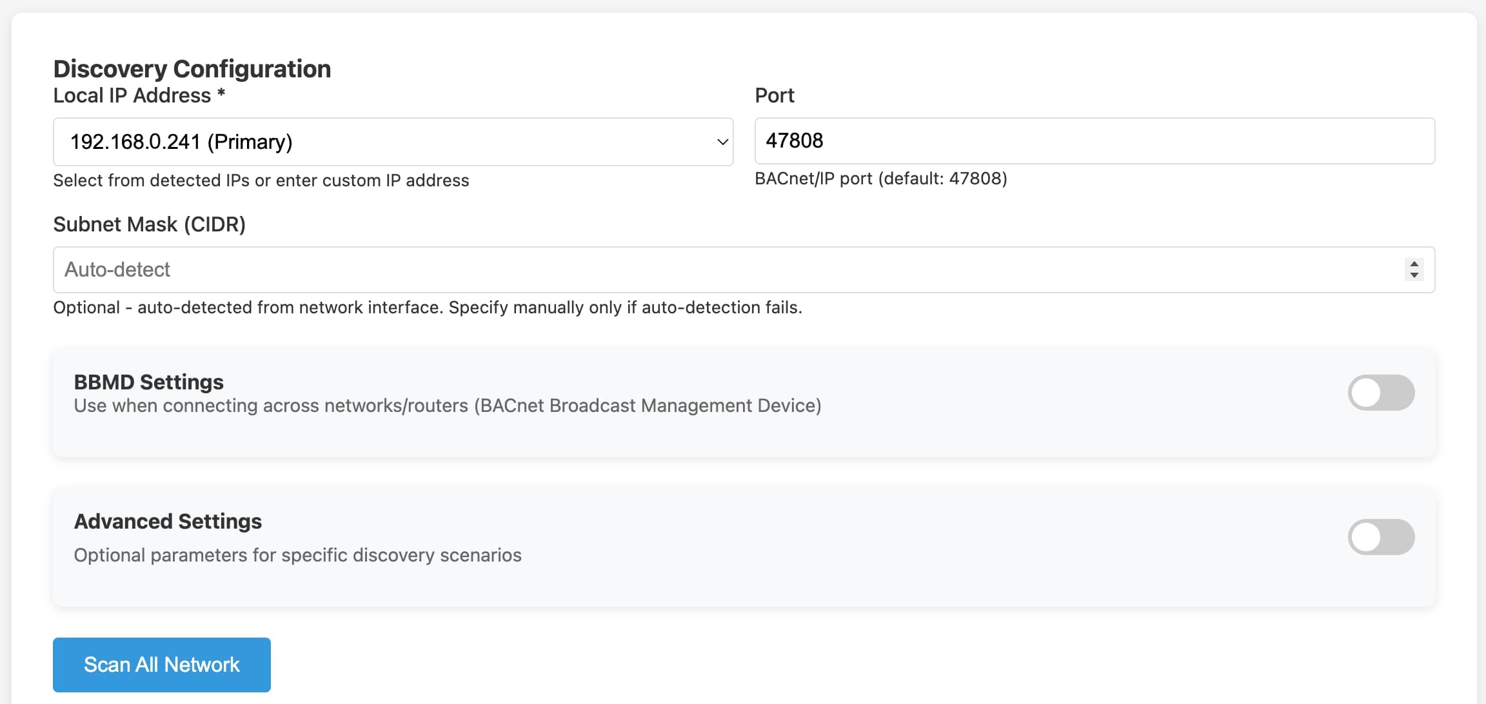This screenshot has height=704, width=1486.
Task: Increment Subnet Mask value using stepper arrow
Action: click(1413, 265)
